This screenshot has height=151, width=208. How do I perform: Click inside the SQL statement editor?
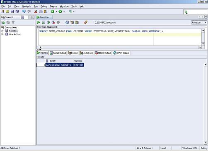pos(120,37)
